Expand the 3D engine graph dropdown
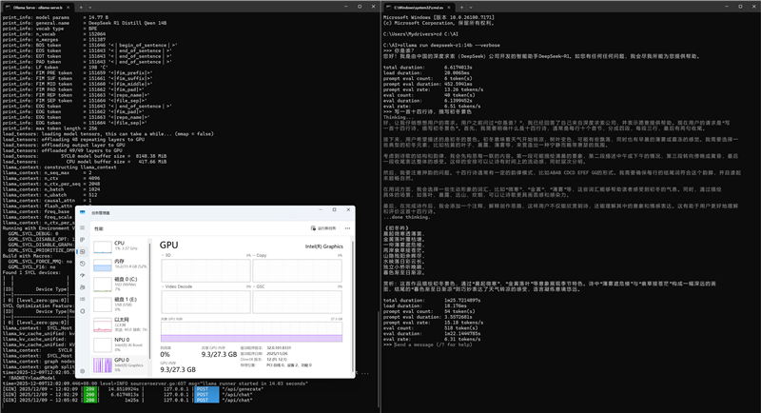This screenshot has height=413, width=761. 164,256
